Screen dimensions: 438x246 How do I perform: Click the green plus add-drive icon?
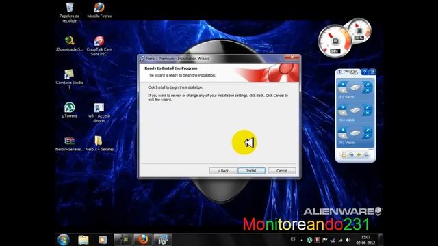359,154
